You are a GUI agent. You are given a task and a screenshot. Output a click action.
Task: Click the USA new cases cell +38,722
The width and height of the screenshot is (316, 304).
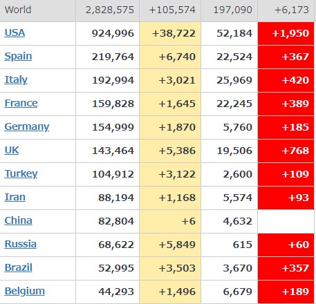(170, 33)
